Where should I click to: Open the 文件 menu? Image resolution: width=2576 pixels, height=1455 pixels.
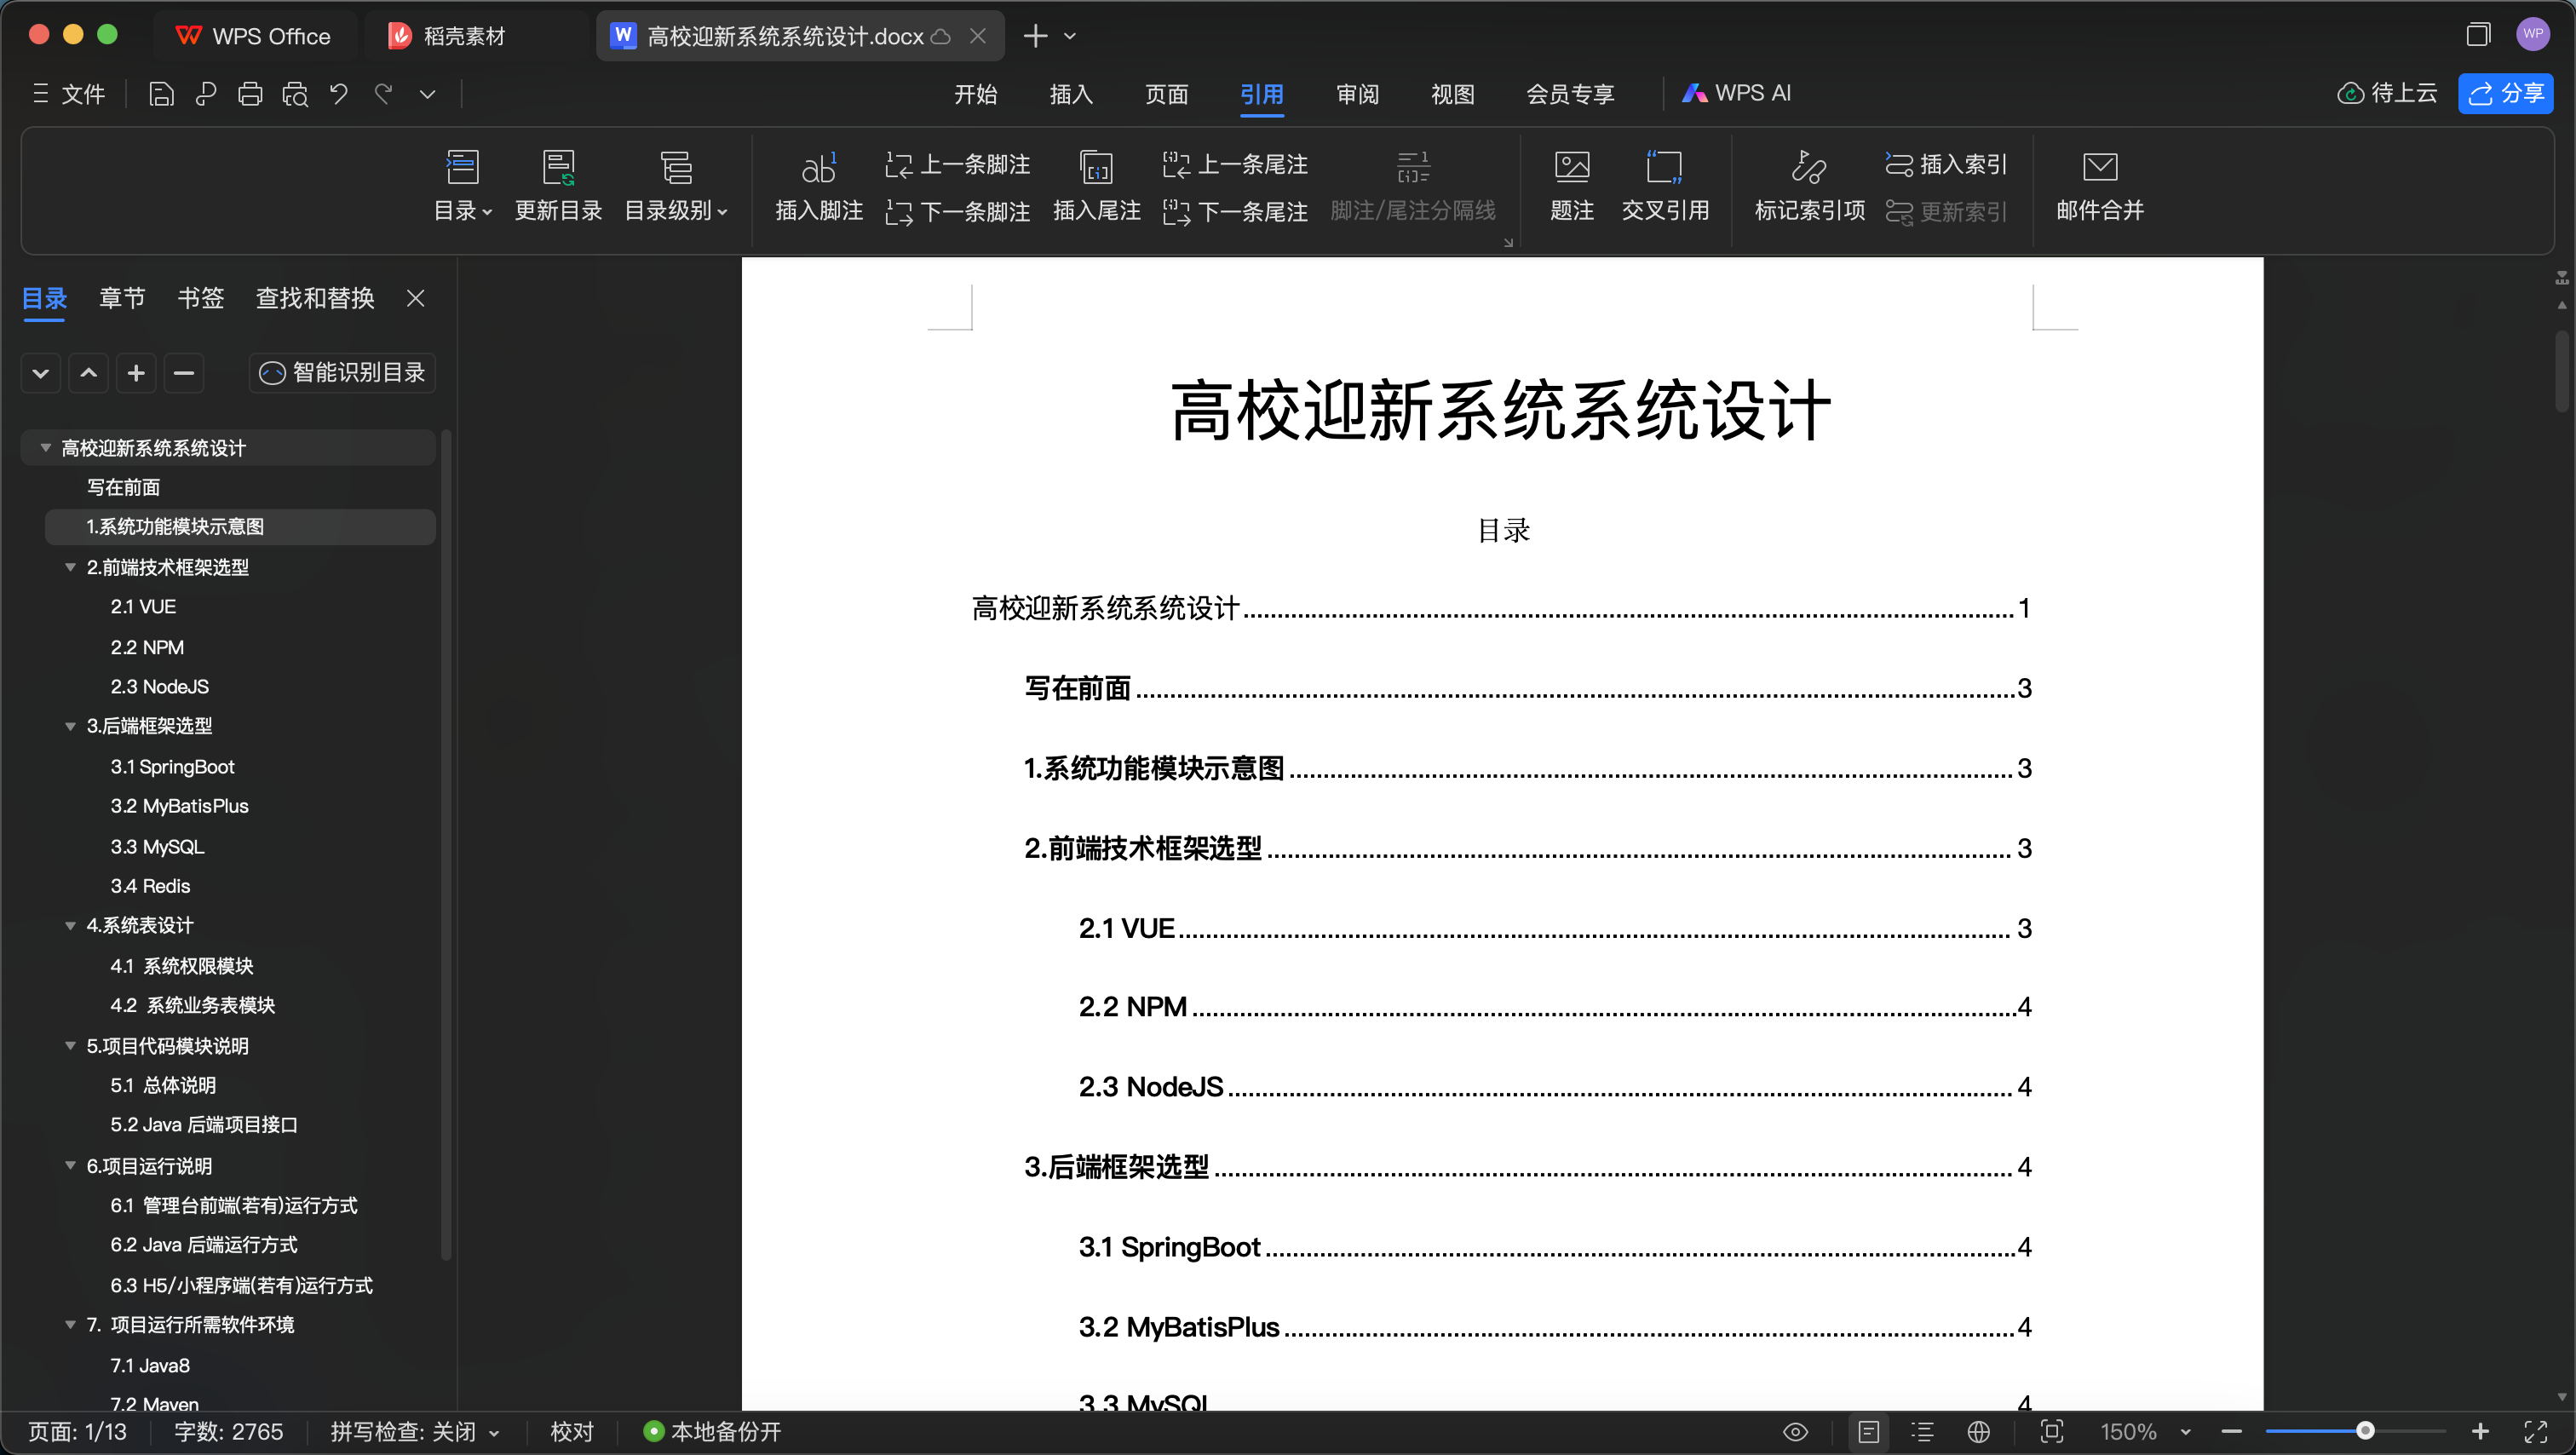[68, 94]
